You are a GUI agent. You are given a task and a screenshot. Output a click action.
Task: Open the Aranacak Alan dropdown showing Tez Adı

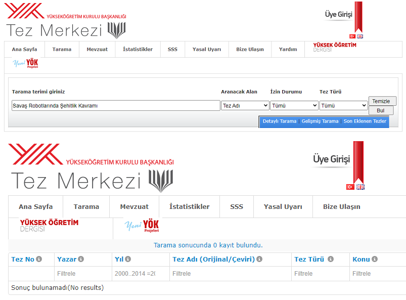coord(245,106)
